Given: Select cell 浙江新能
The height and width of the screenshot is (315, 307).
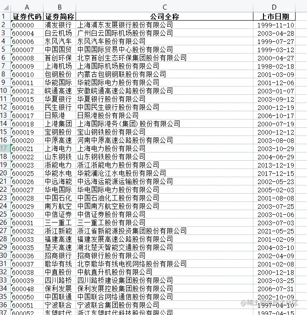Looking at the screenshot, I should click(x=60, y=231).
